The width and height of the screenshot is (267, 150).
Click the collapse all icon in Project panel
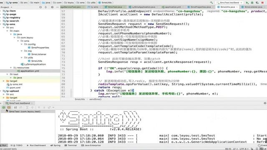45,7
